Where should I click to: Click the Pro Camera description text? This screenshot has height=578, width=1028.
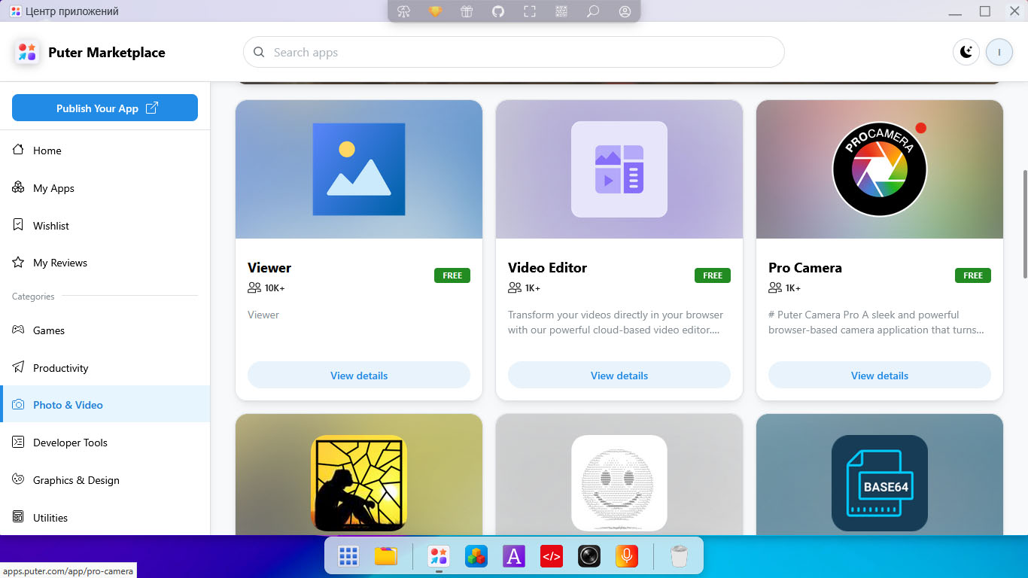pyautogui.click(x=876, y=322)
